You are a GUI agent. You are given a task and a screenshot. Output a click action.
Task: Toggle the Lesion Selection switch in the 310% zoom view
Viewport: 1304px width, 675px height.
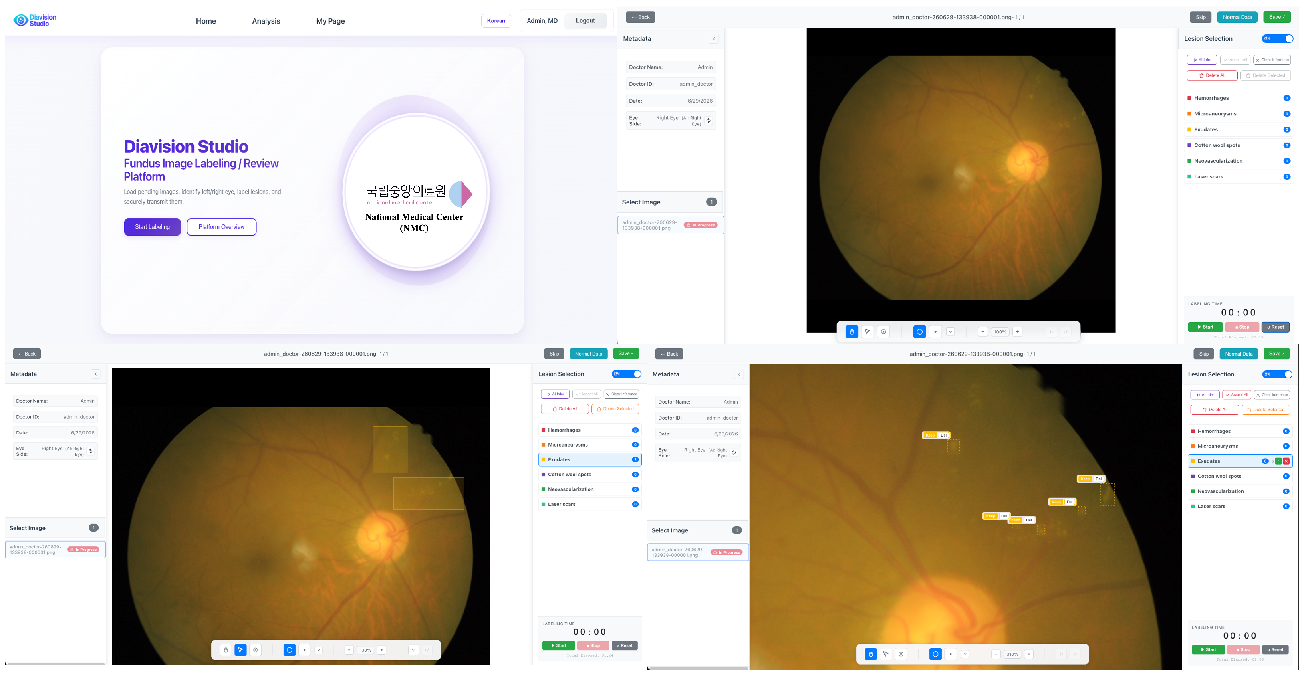(1277, 374)
